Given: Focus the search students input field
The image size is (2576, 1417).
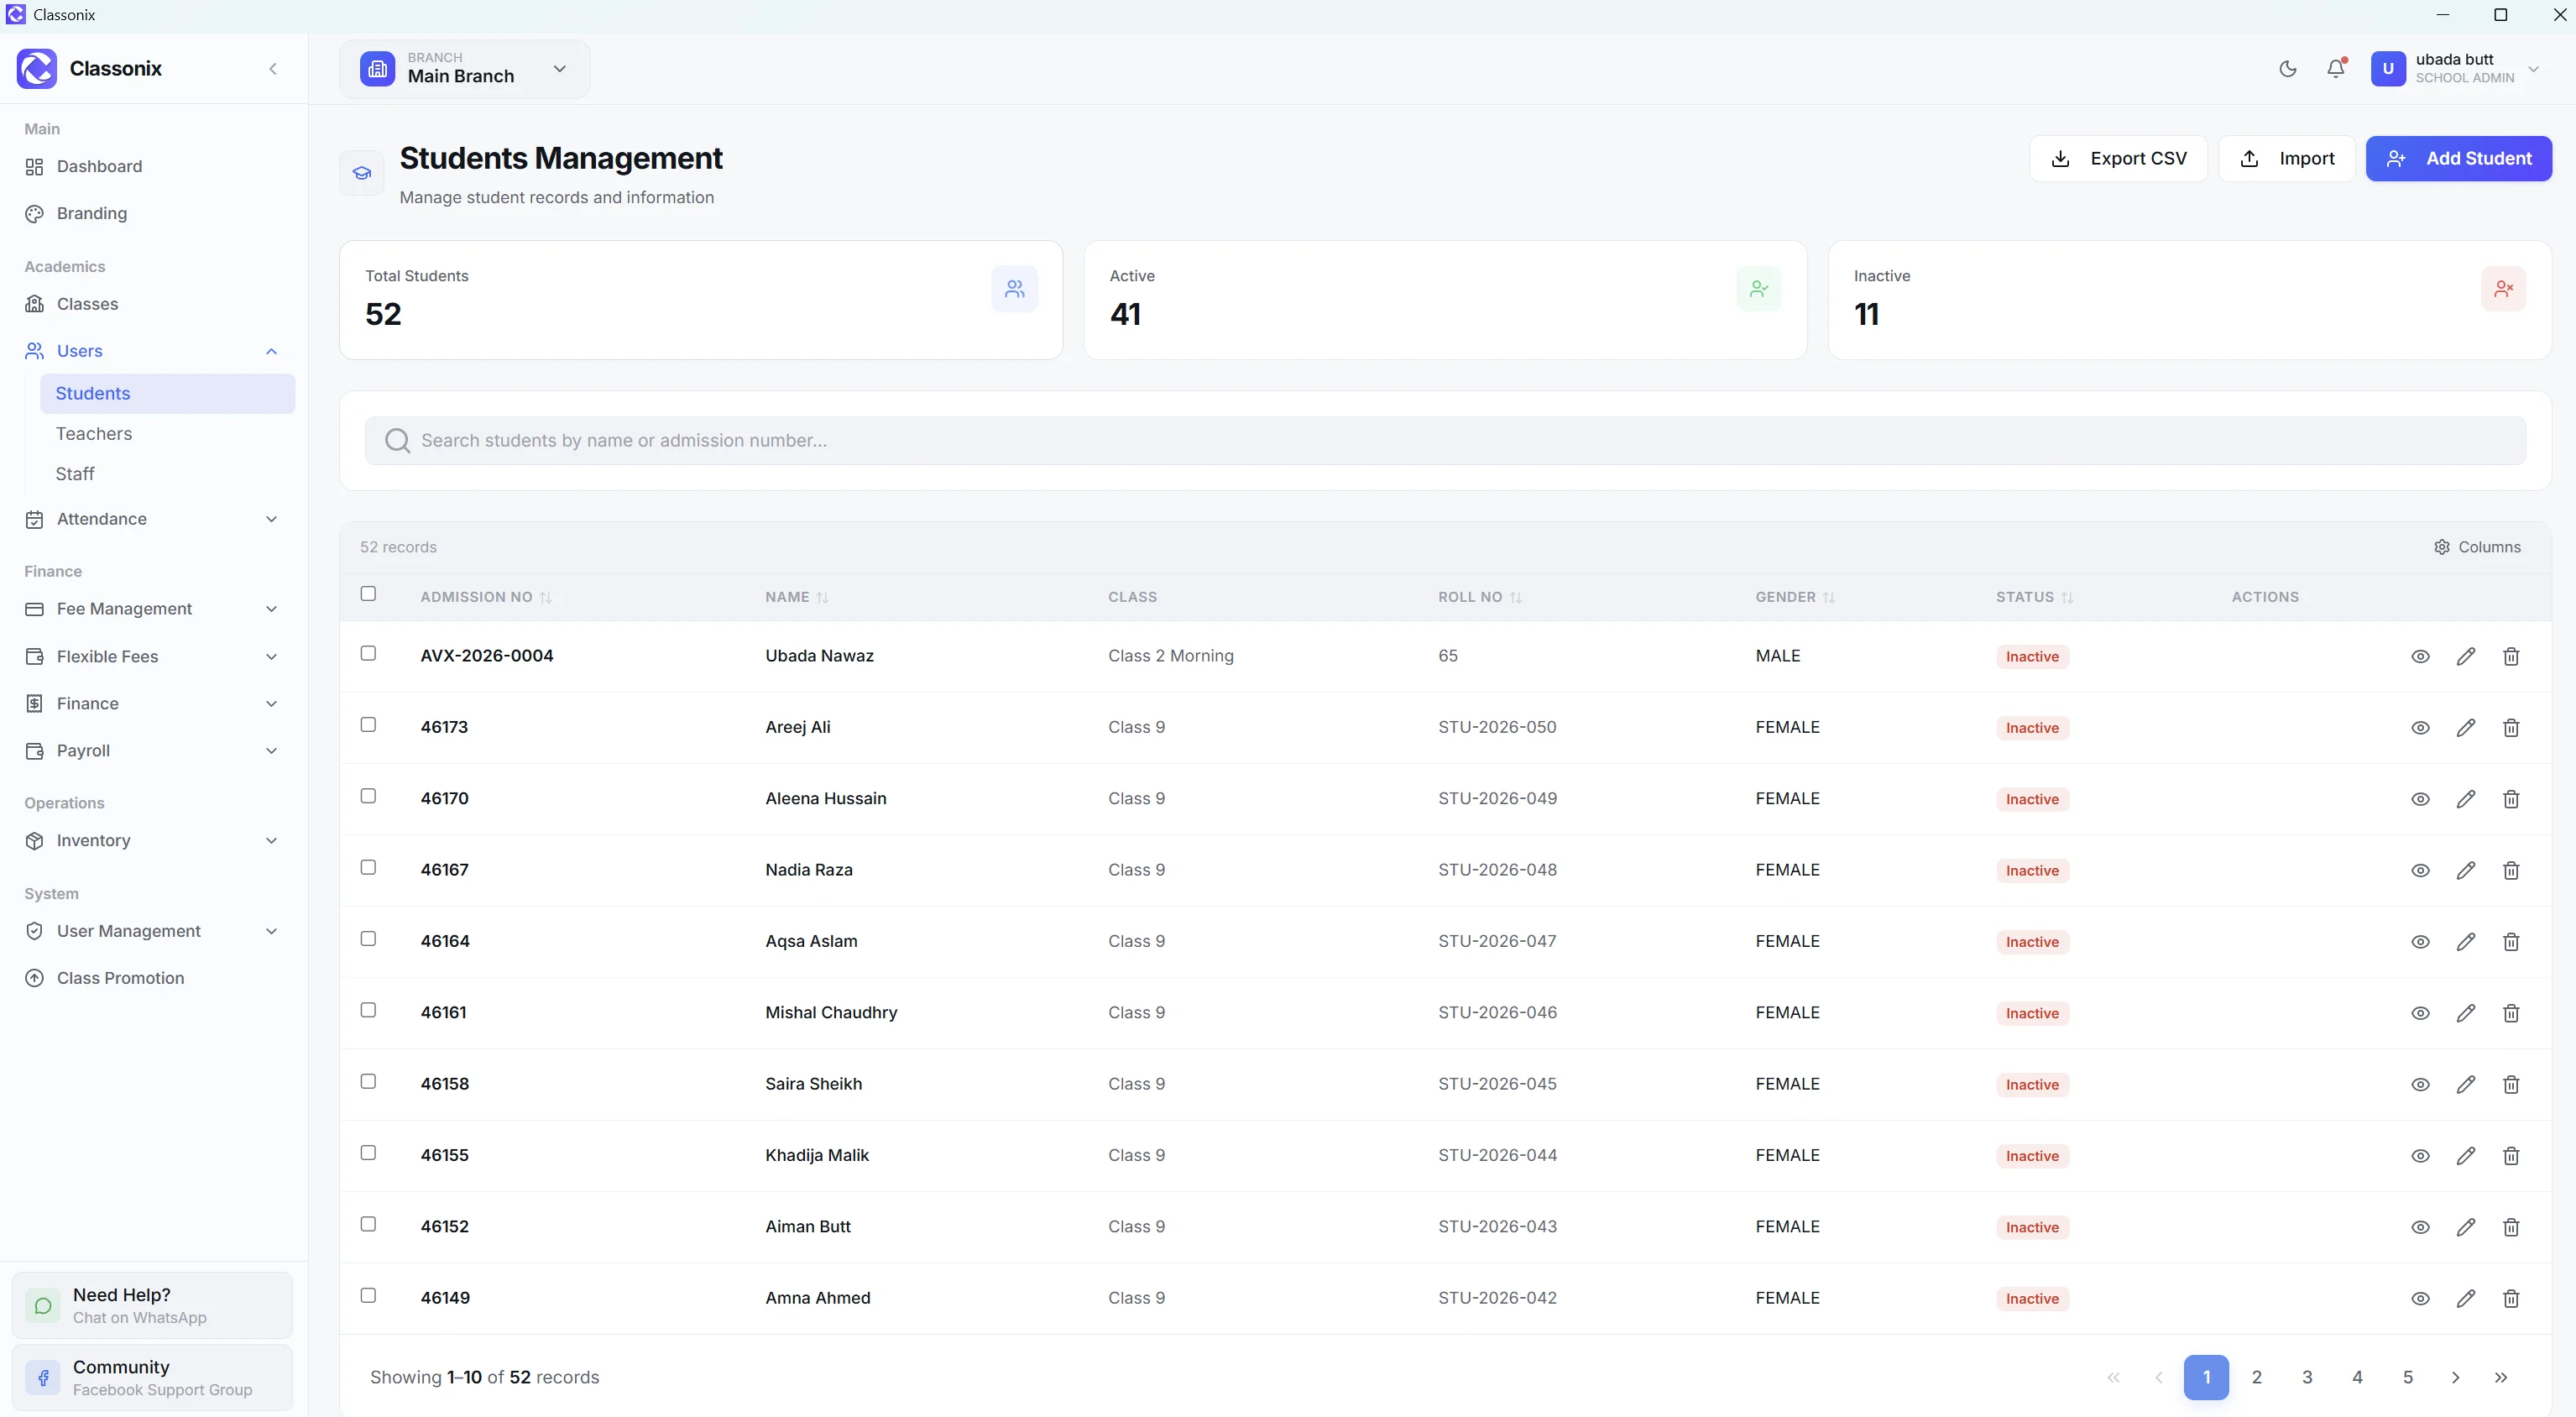Looking at the screenshot, I should [x=1445, y=441].
